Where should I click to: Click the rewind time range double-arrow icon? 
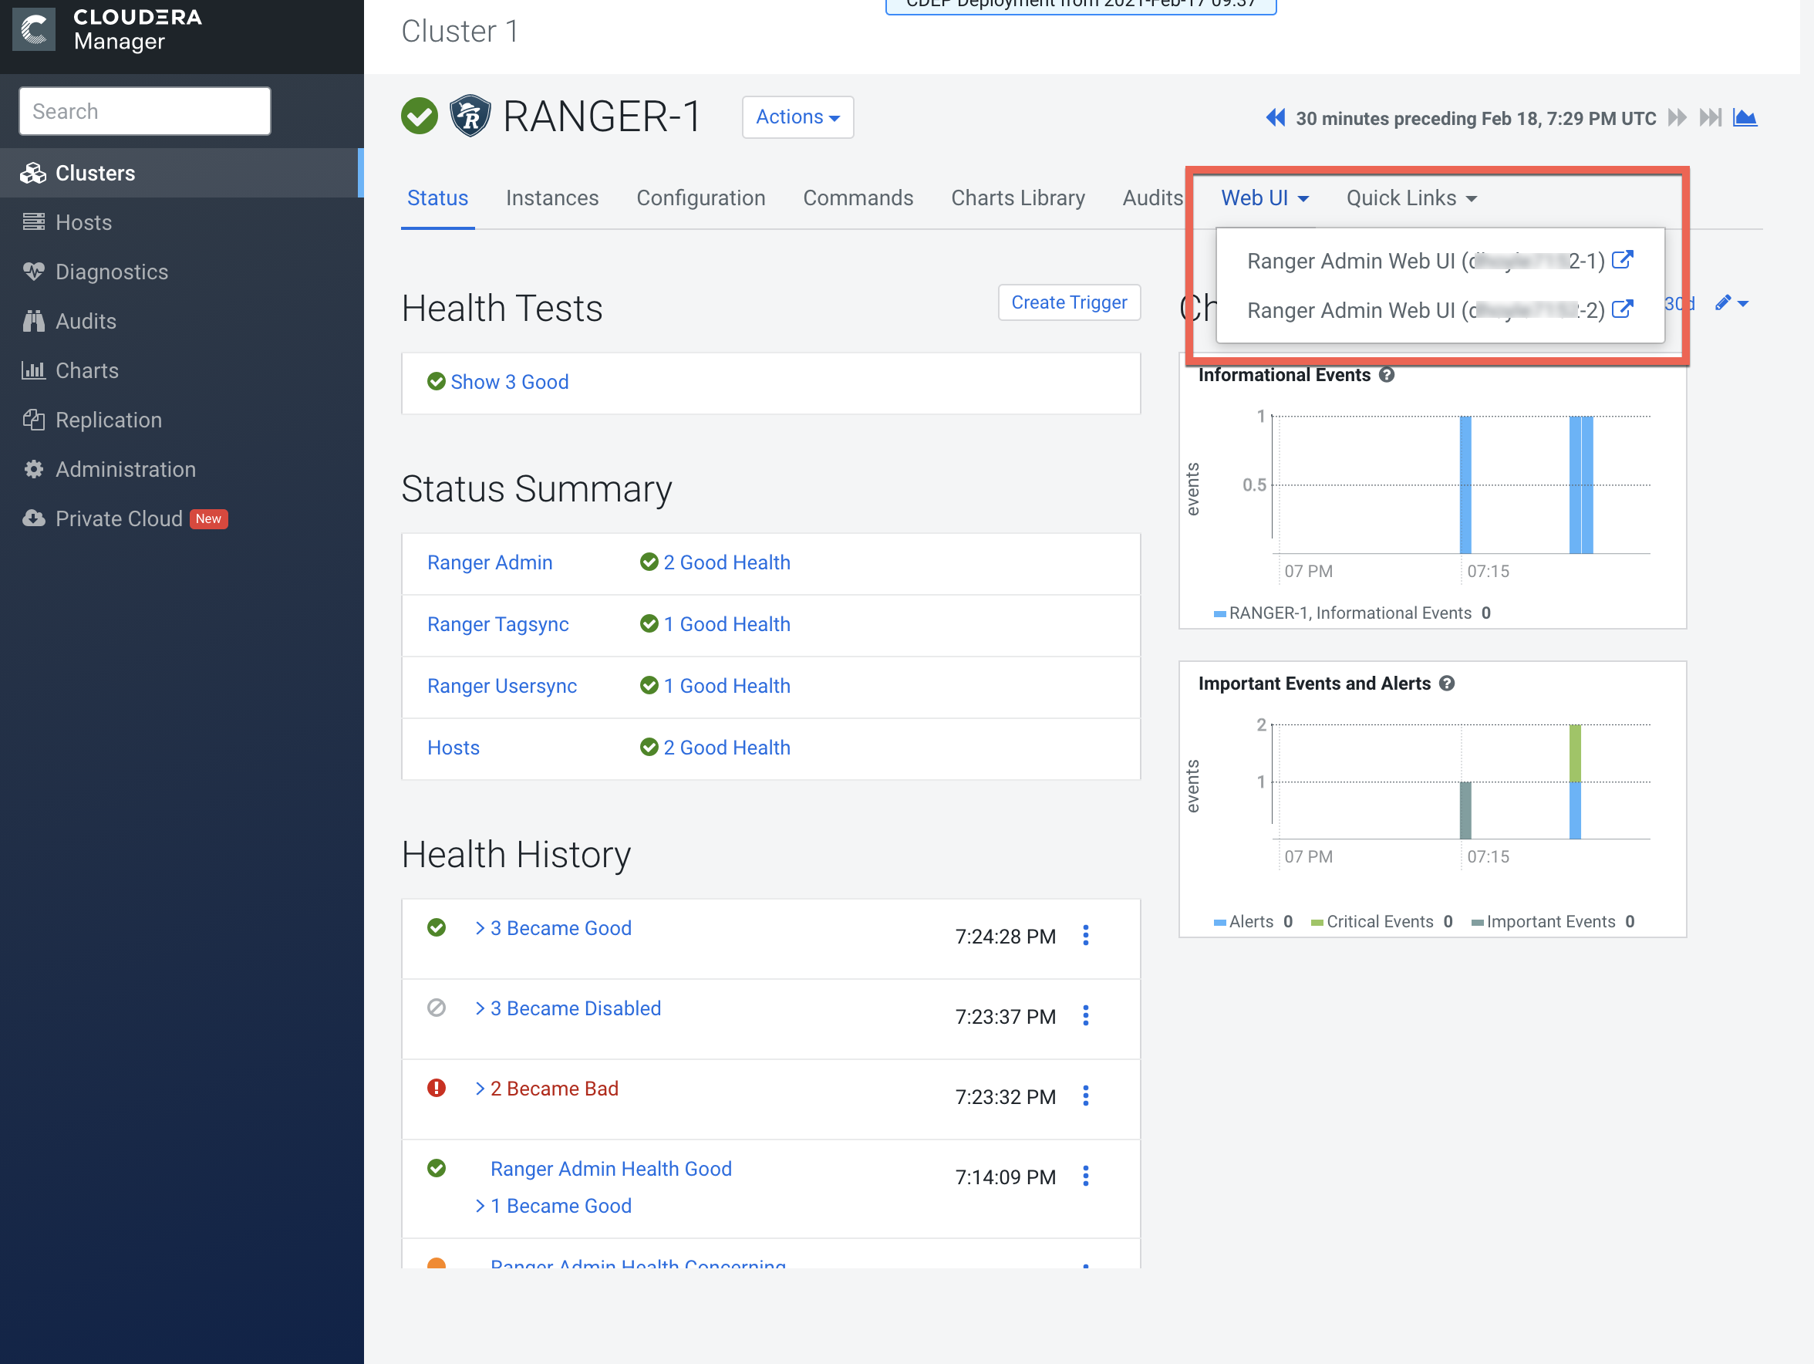(1275, 118)
